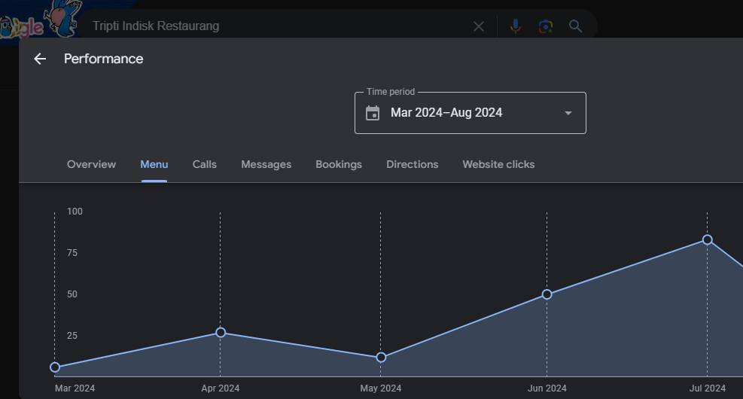Switch to the Overview tab
The image size is (743, 399).
tap(91, 164)
